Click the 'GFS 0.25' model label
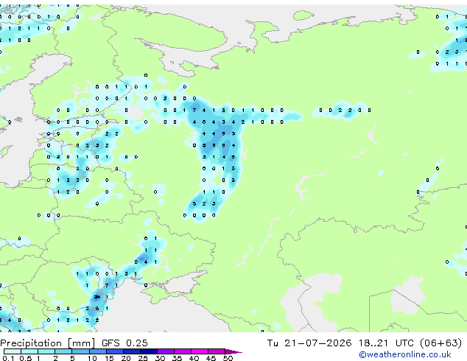467x361 pixels. click(x=124, y=343)
